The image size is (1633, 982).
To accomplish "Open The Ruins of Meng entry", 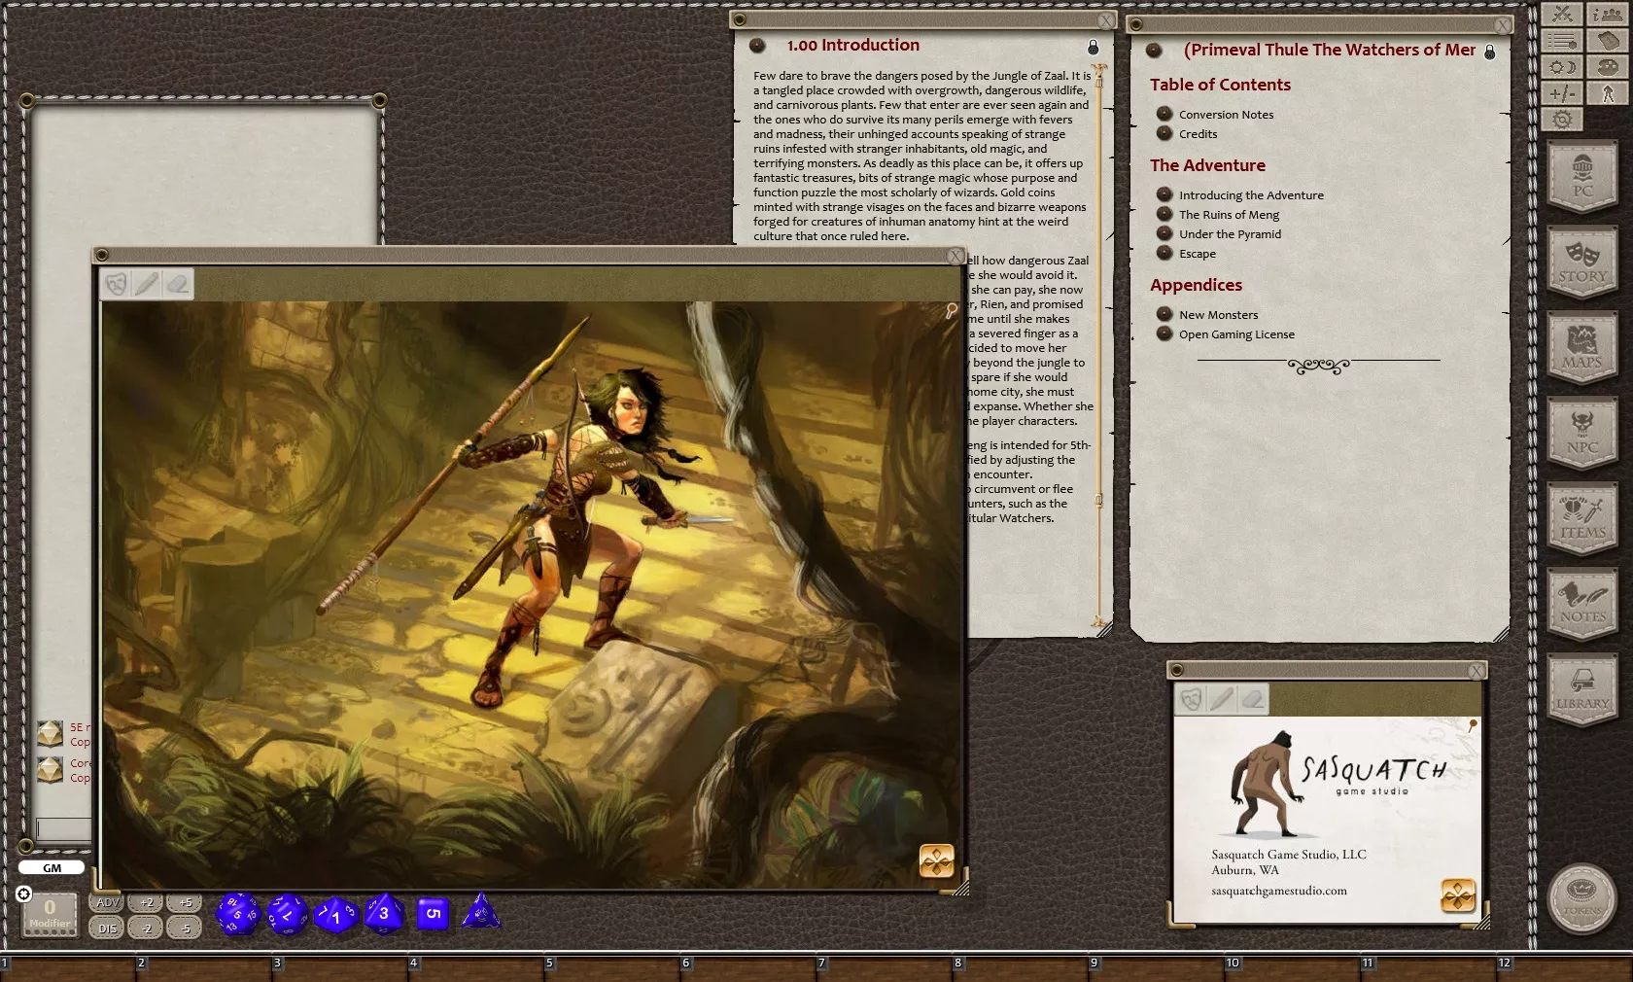I will 1229,215.
